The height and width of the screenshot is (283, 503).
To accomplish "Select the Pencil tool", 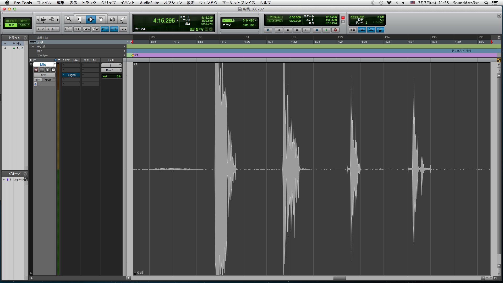I will (122, 20).
